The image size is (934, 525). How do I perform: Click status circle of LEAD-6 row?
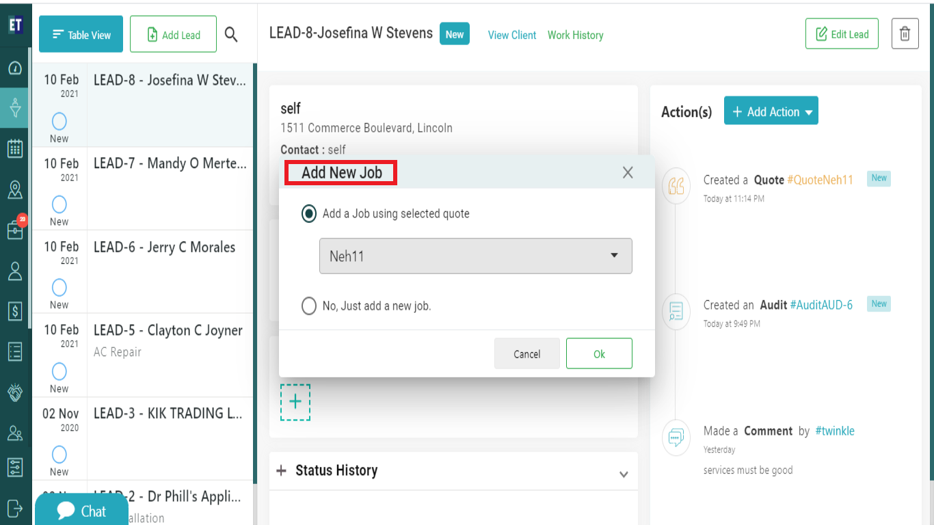59,288
